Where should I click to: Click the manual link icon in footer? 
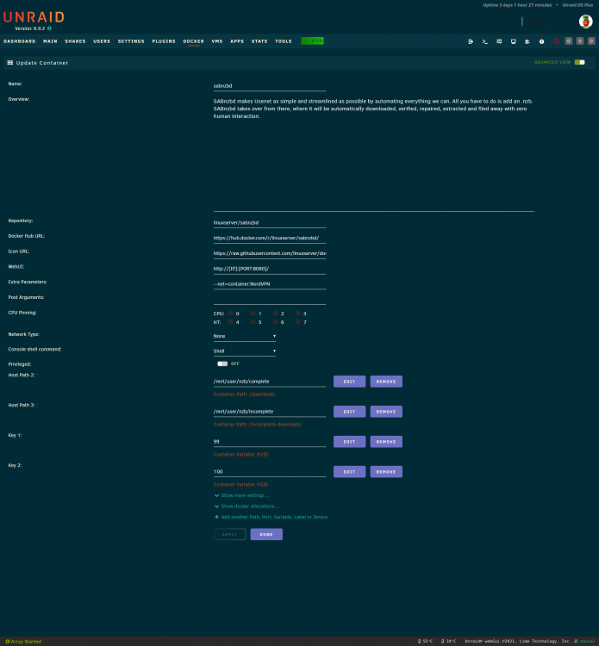(x=576, y=641)
